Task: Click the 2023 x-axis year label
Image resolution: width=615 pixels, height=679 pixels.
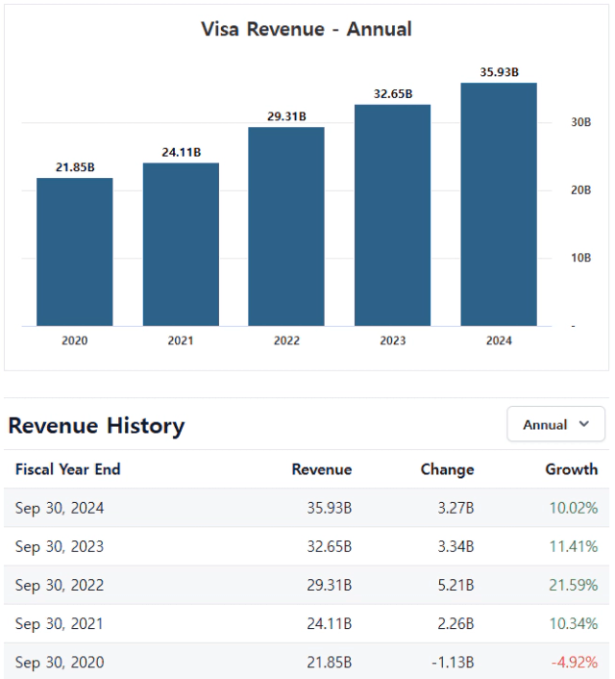Action: [393, 340]
